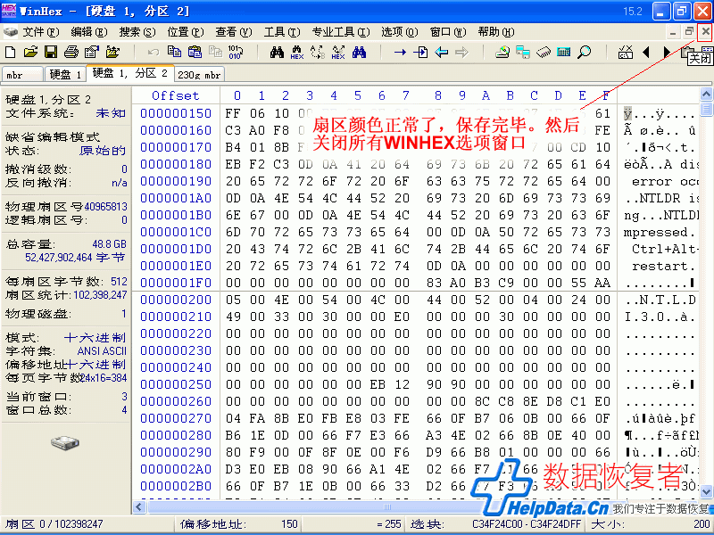
Task: Click the hex byte AA in row 0000001F0
Action: [602, 283]
